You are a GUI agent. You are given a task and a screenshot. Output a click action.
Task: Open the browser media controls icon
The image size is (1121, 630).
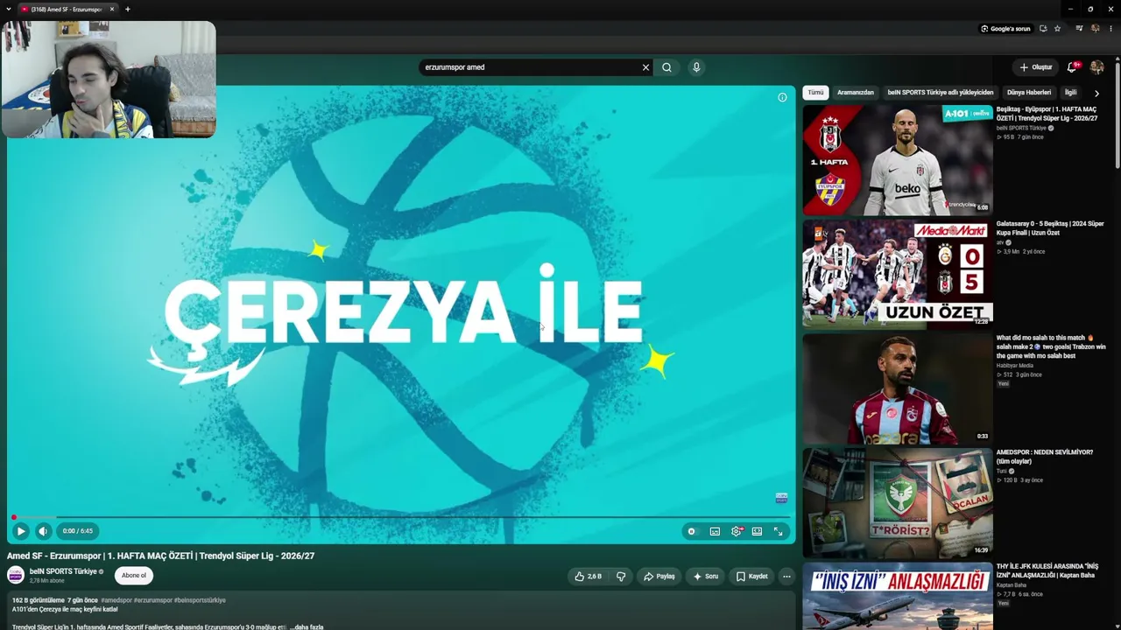coord(1079,29)
